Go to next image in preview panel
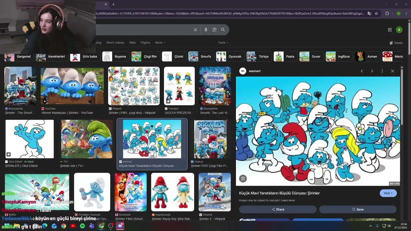This screenshot has height=231, width=411. (372, 71)
